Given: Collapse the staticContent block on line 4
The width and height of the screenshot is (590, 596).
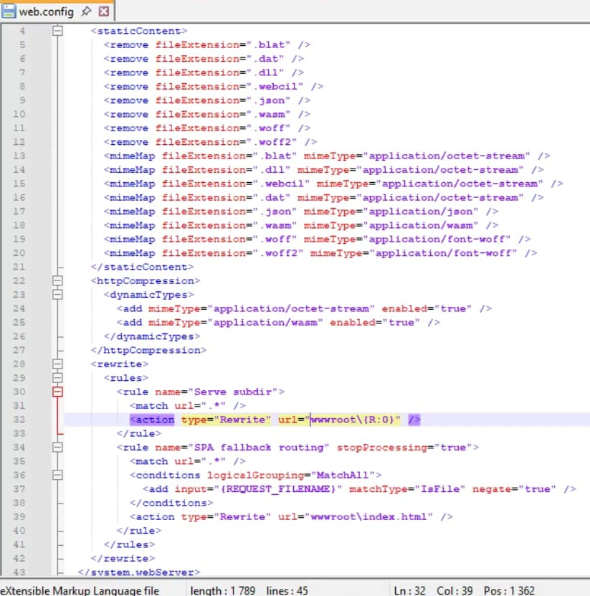Looking at the screenshot, I should (x=58, y=31).
